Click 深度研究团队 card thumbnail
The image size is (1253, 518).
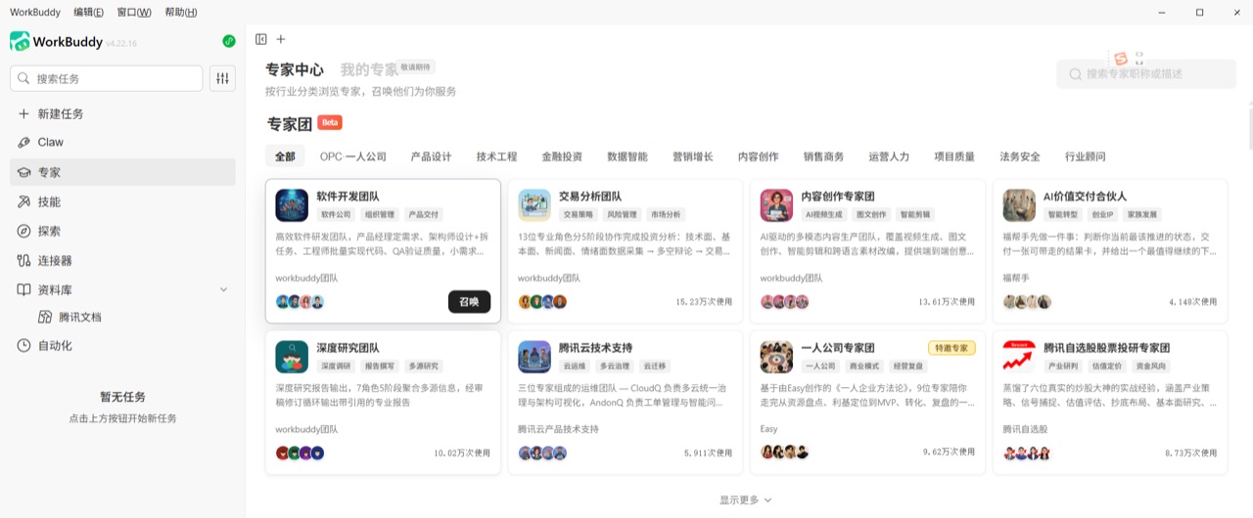coord(292,357)
